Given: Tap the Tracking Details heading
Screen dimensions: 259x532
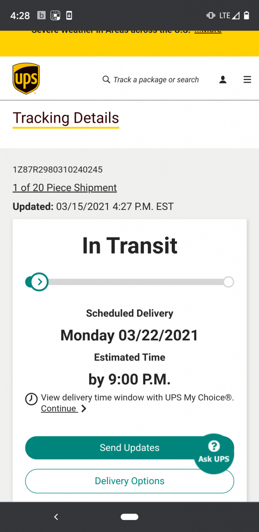Looking at the screenshot, I should (66, 118).
